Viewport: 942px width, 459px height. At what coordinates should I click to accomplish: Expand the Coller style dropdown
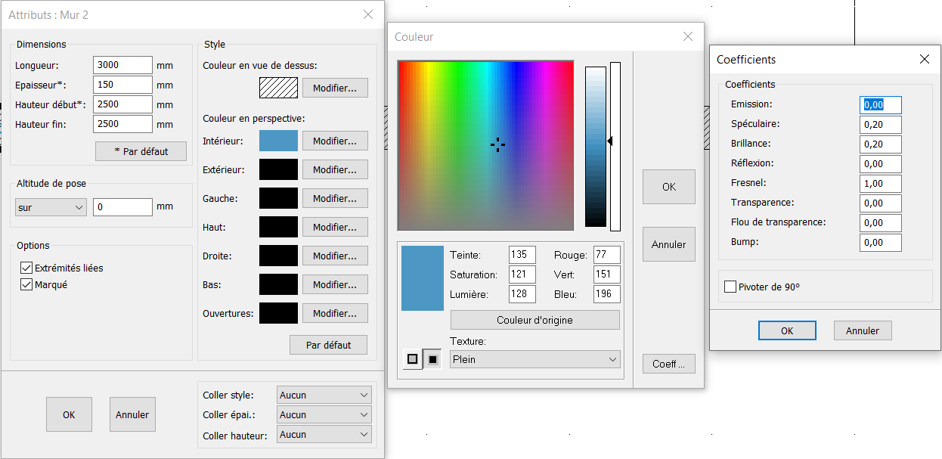[x=324, y=395]
